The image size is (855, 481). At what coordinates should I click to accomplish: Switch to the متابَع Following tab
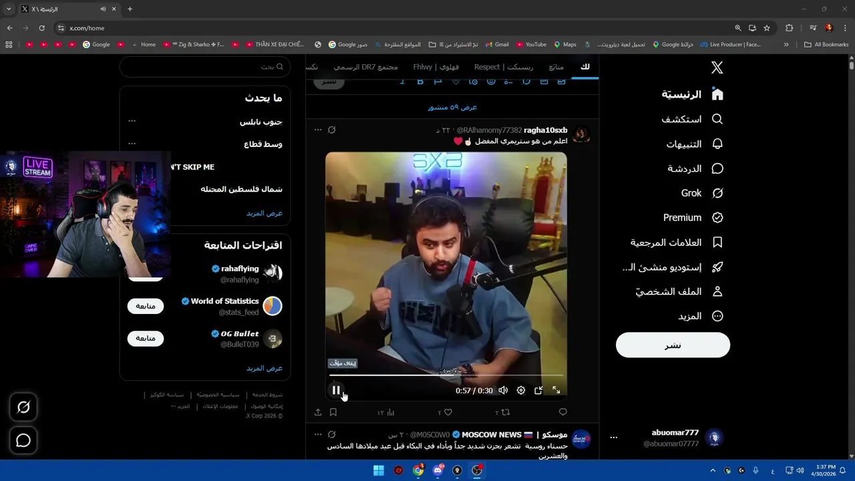(556, 67)
